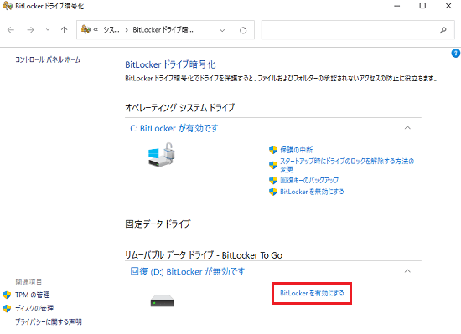
Task: Click shield icon beside BitLocker を無効にする
Action: 273,192
